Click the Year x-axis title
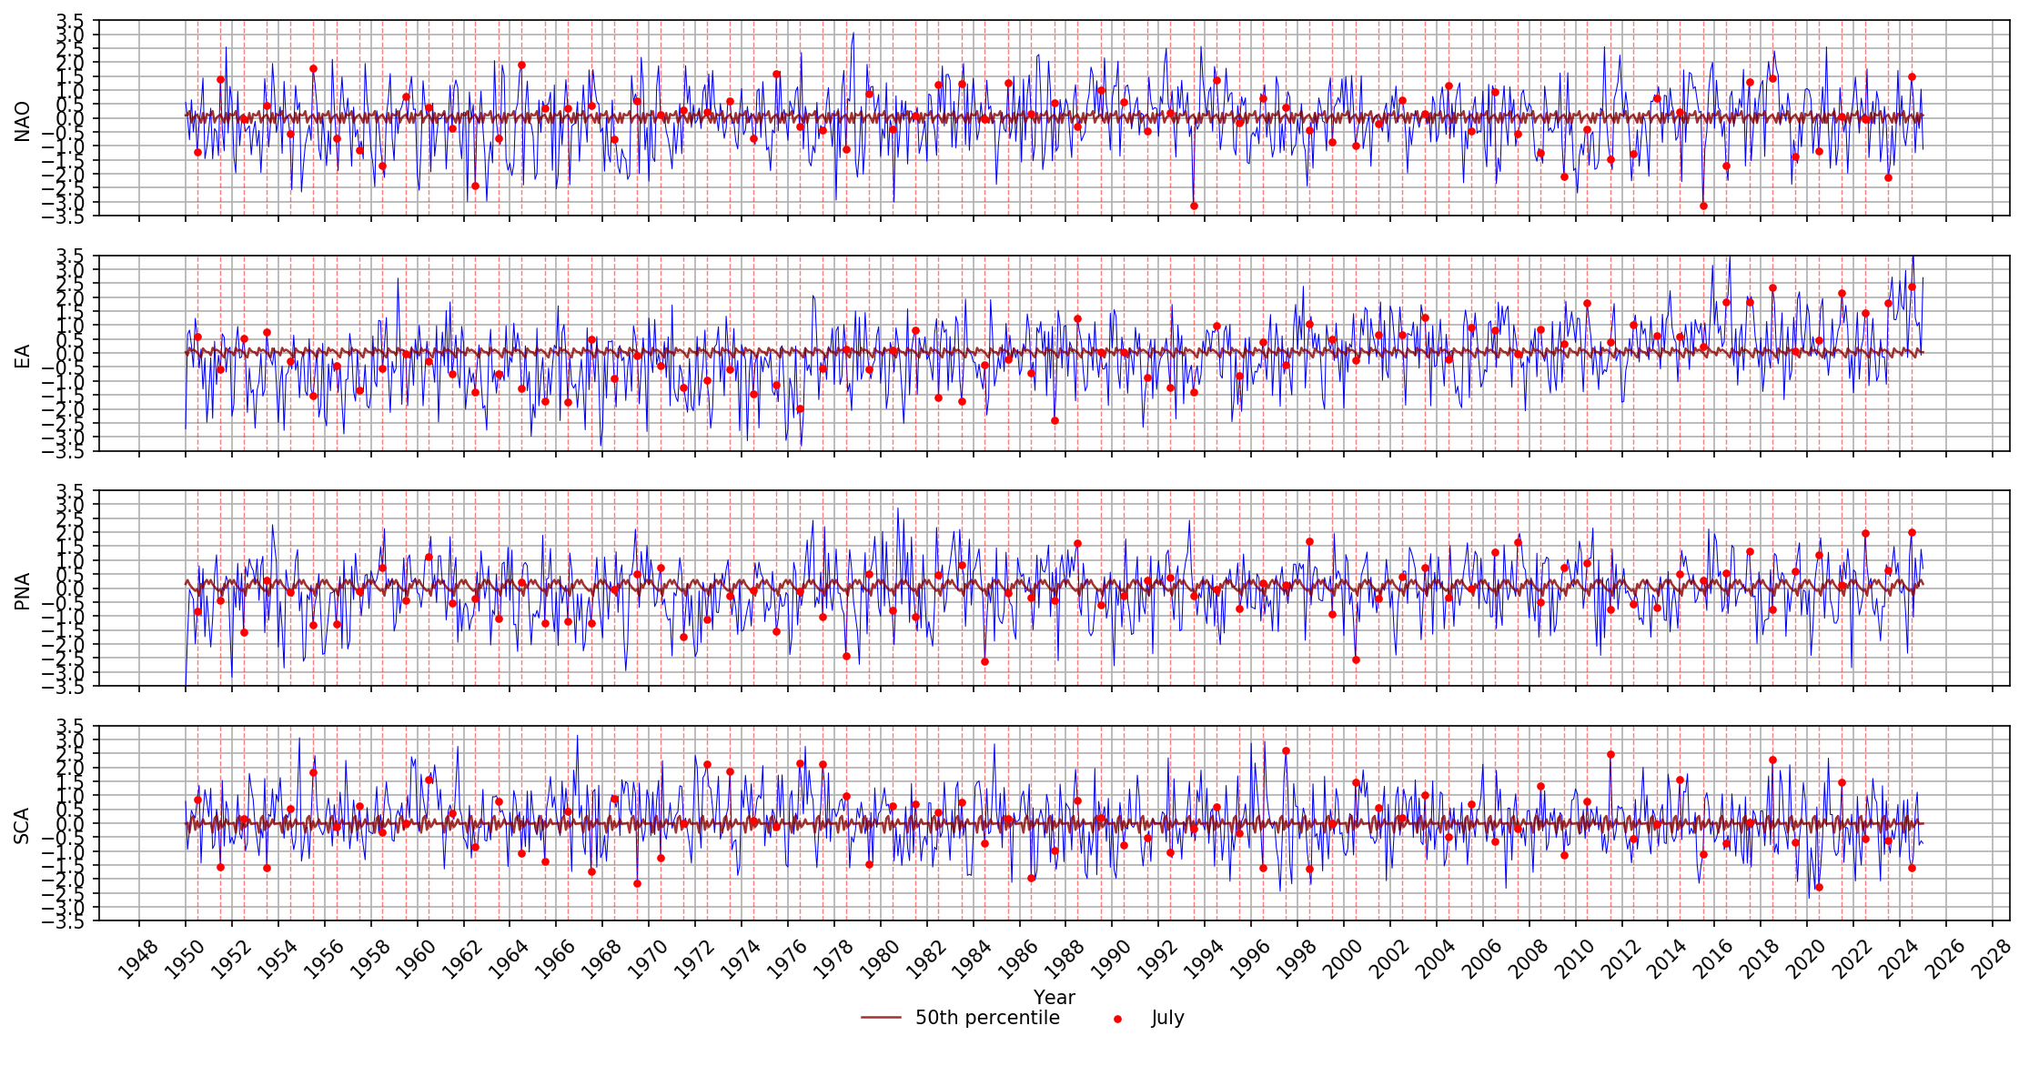Viewport: 2029px width, 1066px height. pos(1054,998)
